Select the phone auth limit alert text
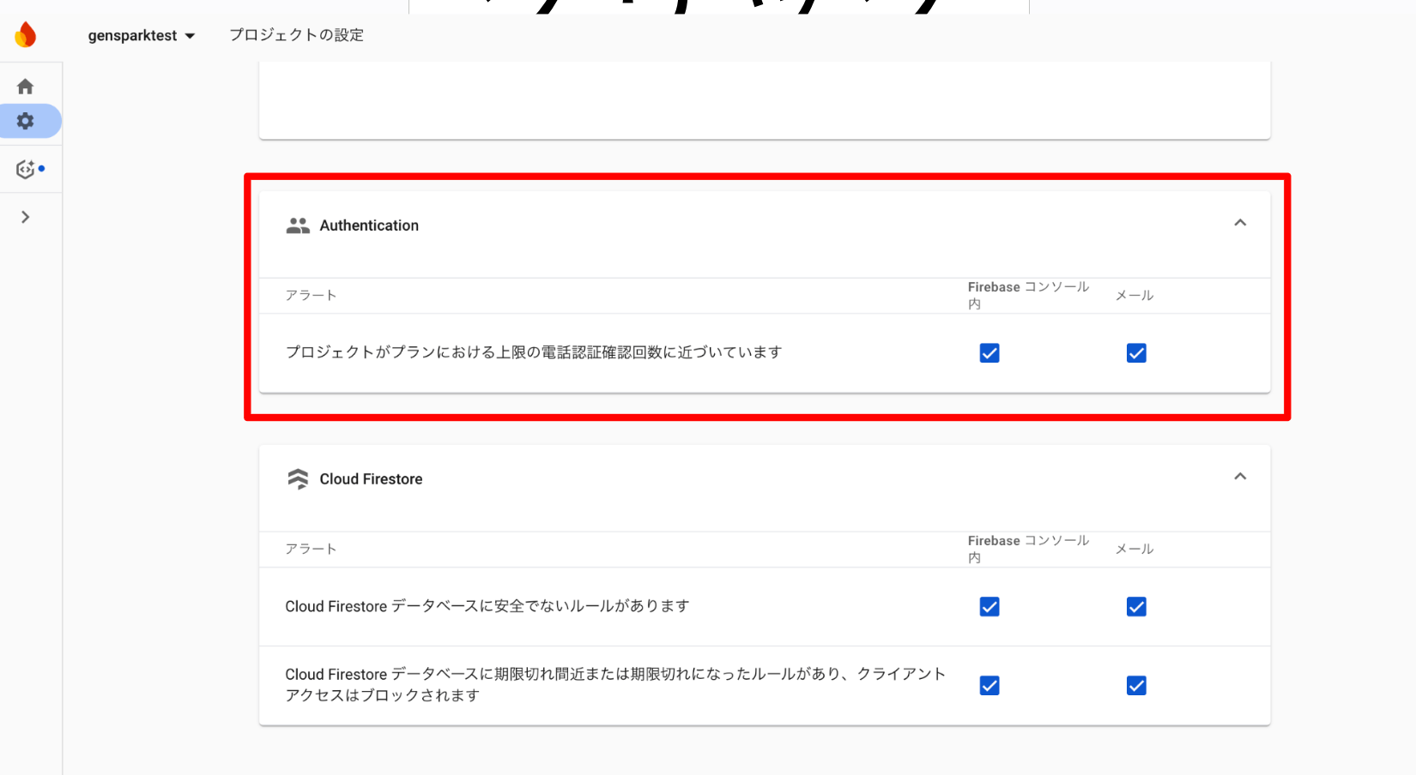Viewport: 1416px width, 775px height. pyautogui.click(x=533, y=352)
